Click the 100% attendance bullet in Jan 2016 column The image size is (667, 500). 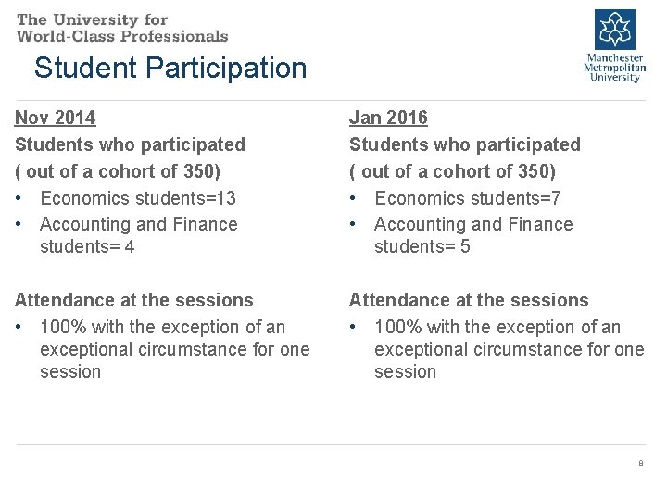tap(497, 349)
